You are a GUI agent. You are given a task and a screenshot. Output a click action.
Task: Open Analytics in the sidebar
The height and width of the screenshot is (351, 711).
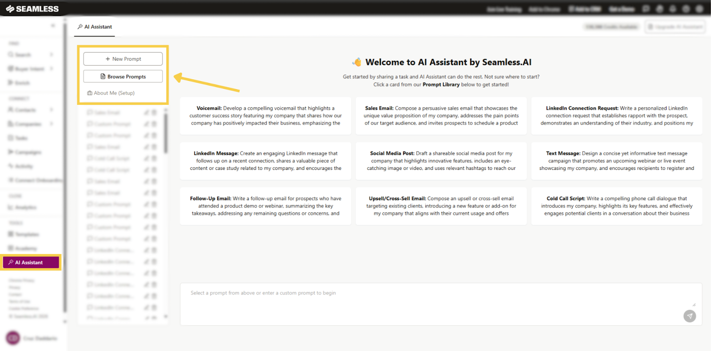pos(22,207)
